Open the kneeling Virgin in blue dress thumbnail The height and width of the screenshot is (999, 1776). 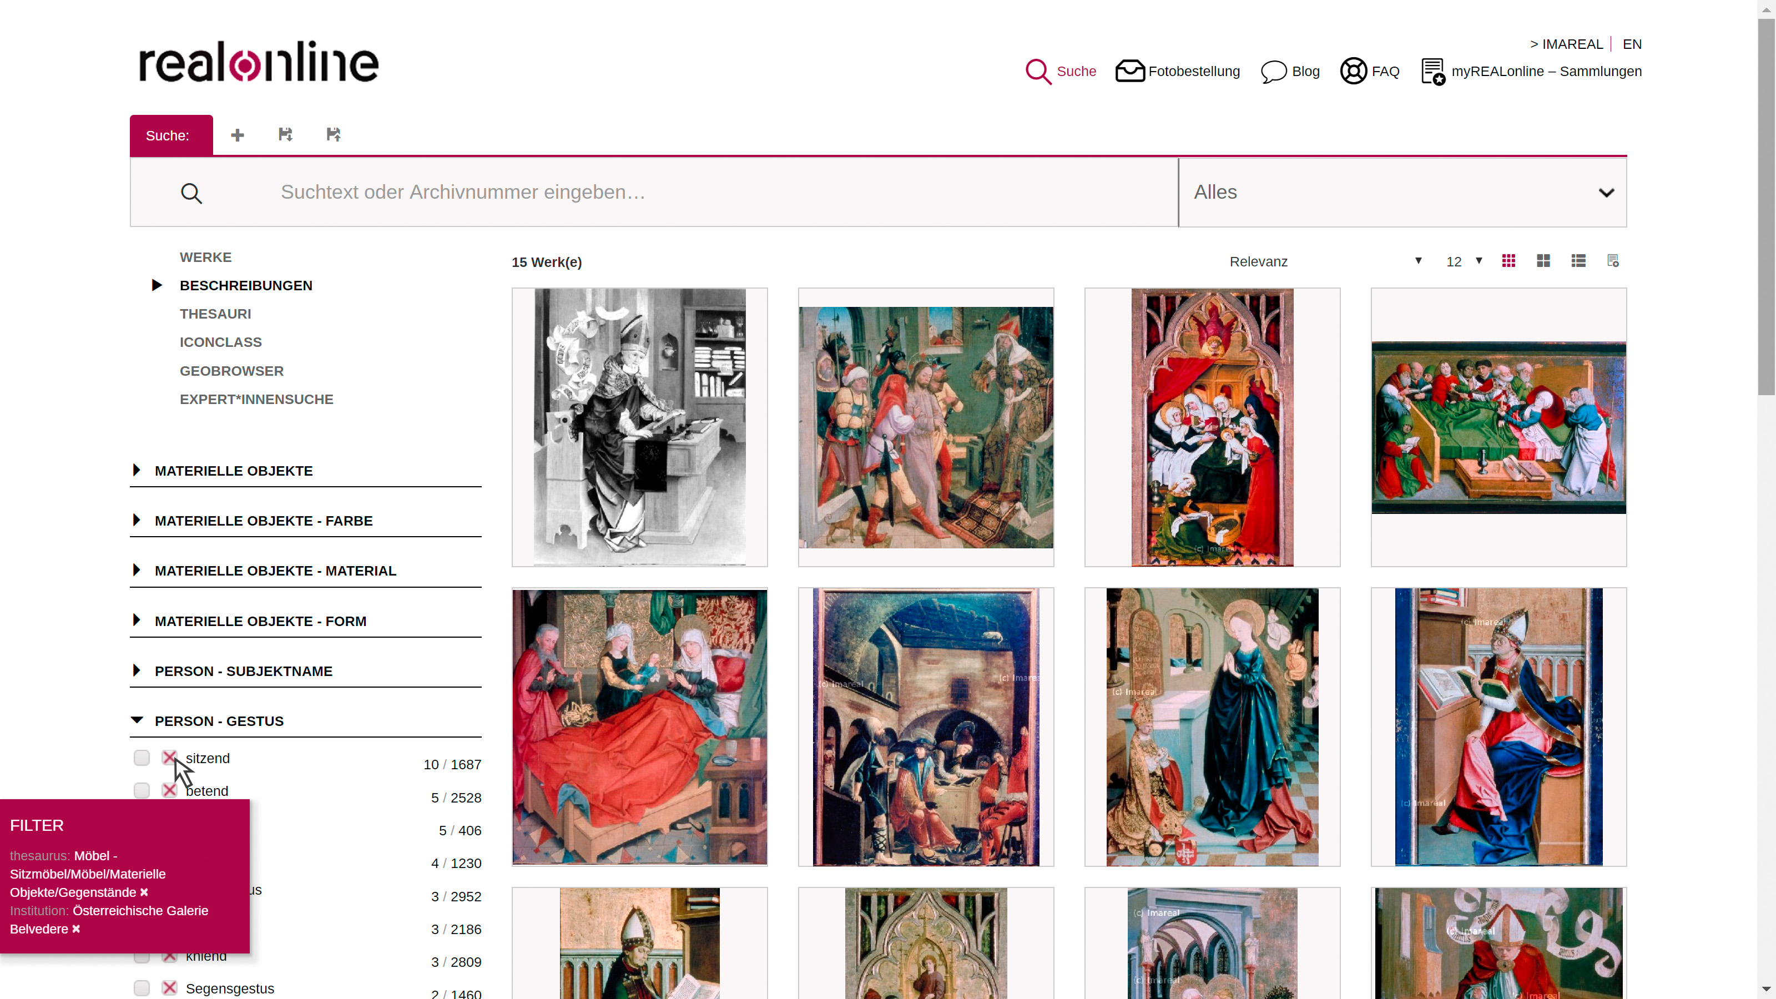pyautogui.click(x=1212, y=726)
